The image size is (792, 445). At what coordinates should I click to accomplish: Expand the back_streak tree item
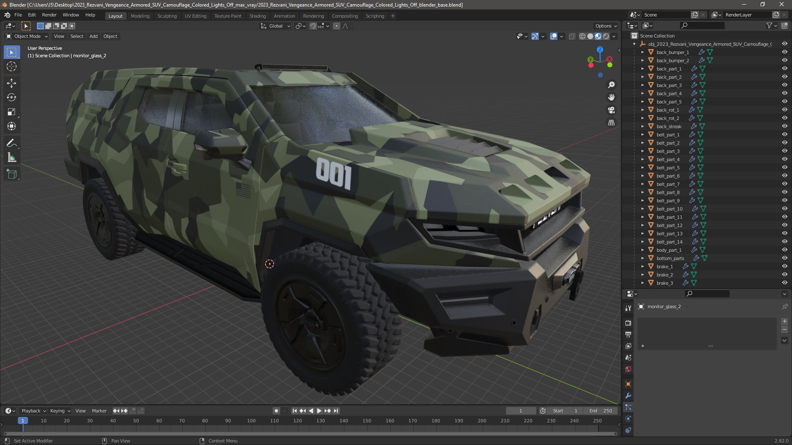tap(642, 126)
